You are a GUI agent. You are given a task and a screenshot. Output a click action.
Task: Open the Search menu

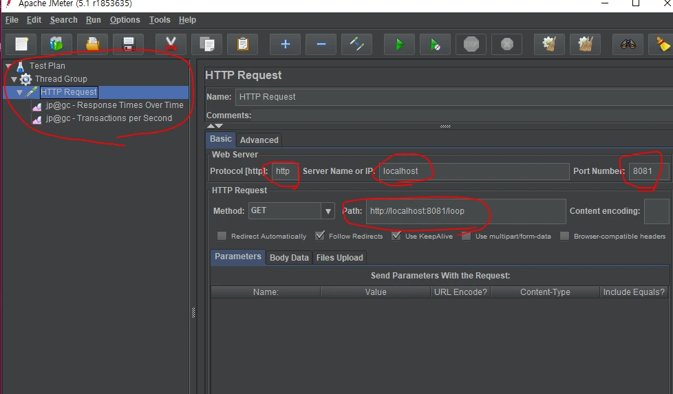click(63, 20)
